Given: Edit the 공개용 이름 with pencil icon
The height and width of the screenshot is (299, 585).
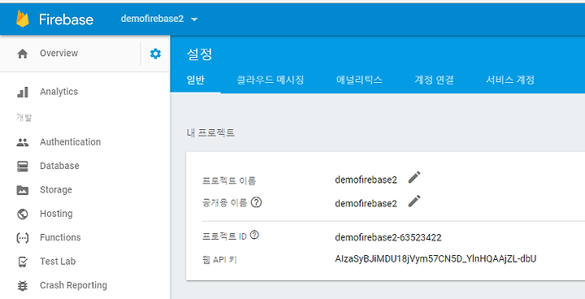Looking at the screenshot, I should (x=414, y=201).
